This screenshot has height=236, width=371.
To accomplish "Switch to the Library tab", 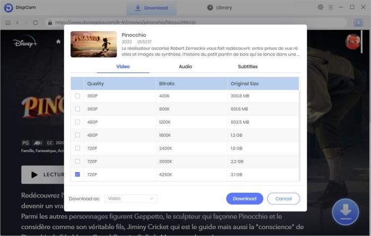I will click(x=219, y=8).
